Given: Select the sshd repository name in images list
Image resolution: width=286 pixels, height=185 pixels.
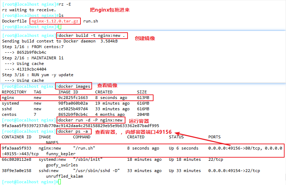Looking at the screenshot, I should (x=7, y=109).
